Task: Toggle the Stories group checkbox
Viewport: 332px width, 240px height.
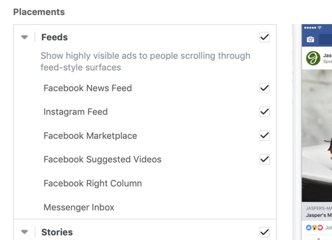Action: [x=264, y=232]
